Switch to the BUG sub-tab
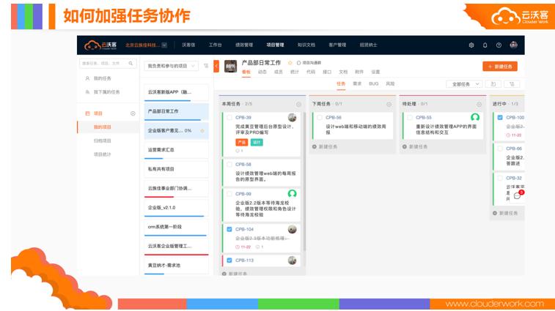 click(373, 83)
